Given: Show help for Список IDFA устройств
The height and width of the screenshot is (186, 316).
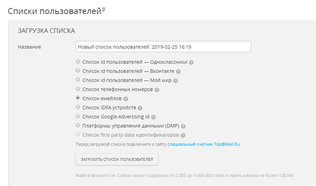Looking at the screenshot, I should point(140,108).
